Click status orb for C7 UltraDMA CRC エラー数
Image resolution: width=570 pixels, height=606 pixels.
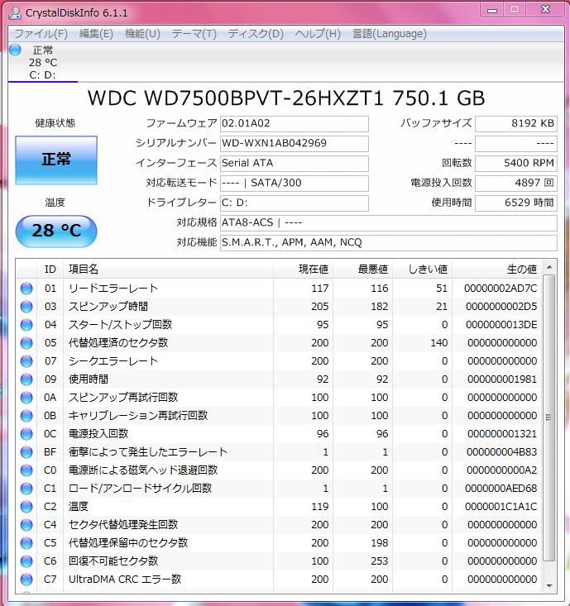coord(26,579)
